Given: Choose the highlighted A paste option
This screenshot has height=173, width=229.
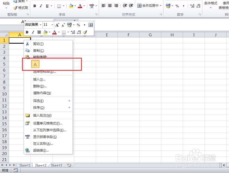Looking at the screenshot, I should point(35,64).
